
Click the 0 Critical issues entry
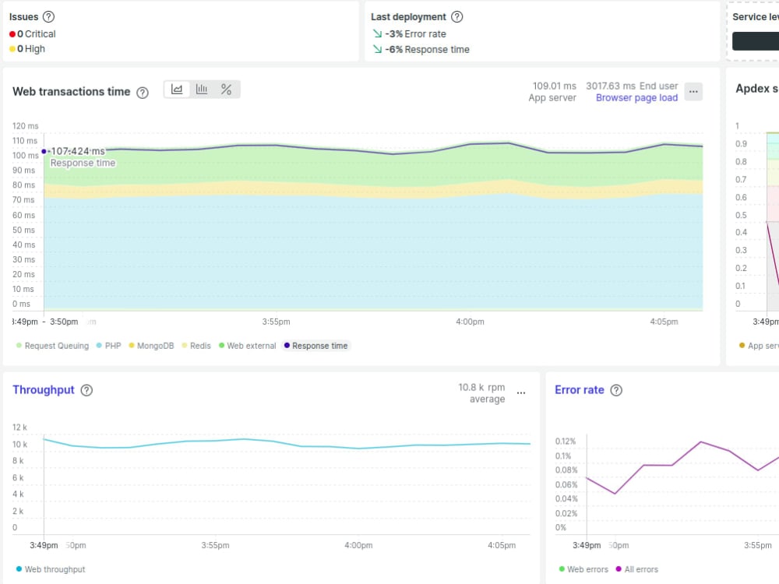click(36, 33)
